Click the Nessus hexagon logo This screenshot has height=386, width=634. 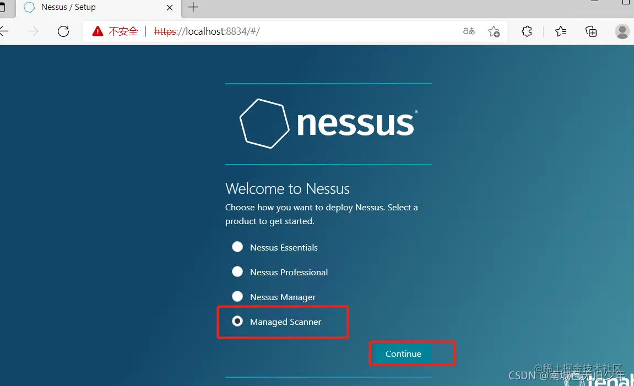tap(264, 123)
